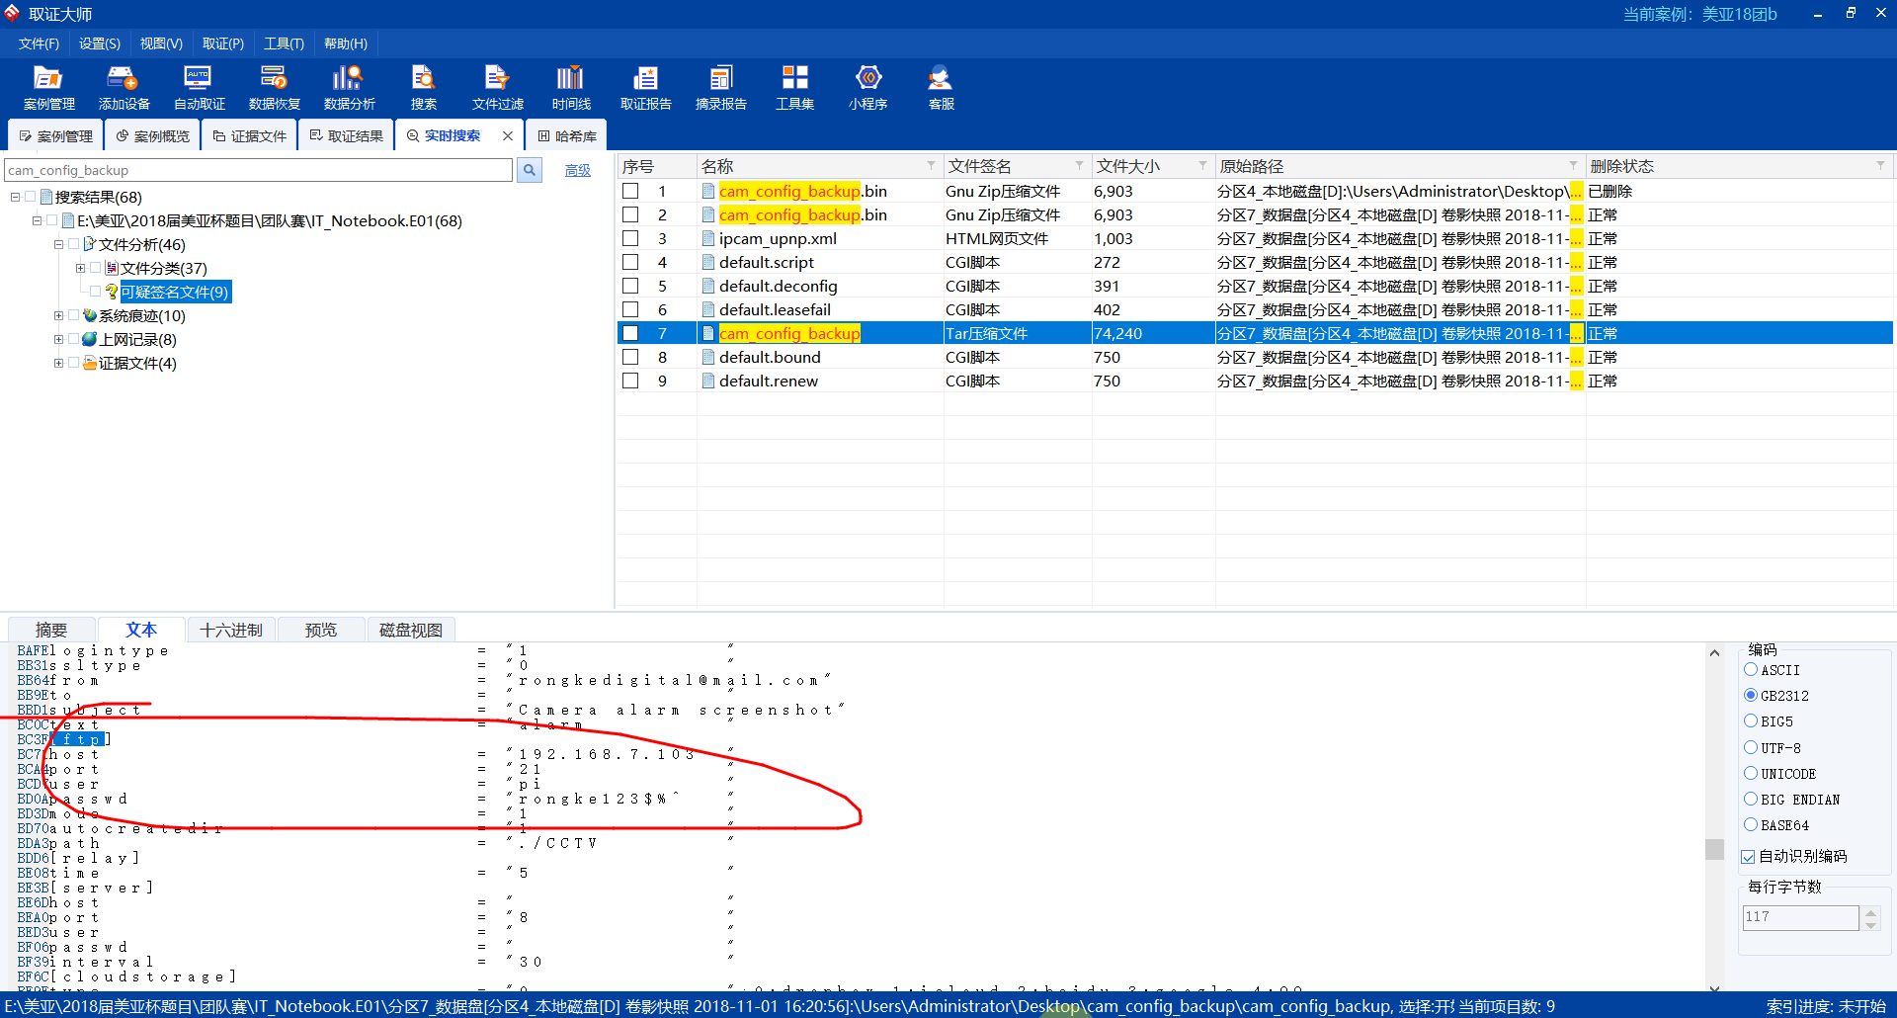Expand the 文件分类(37) node
The height and width of the screenshot is (1018, 1897).
point(80,268)
